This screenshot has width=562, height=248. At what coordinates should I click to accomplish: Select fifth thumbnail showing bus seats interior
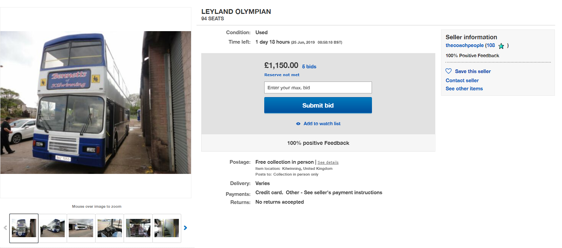coord(138,228)
